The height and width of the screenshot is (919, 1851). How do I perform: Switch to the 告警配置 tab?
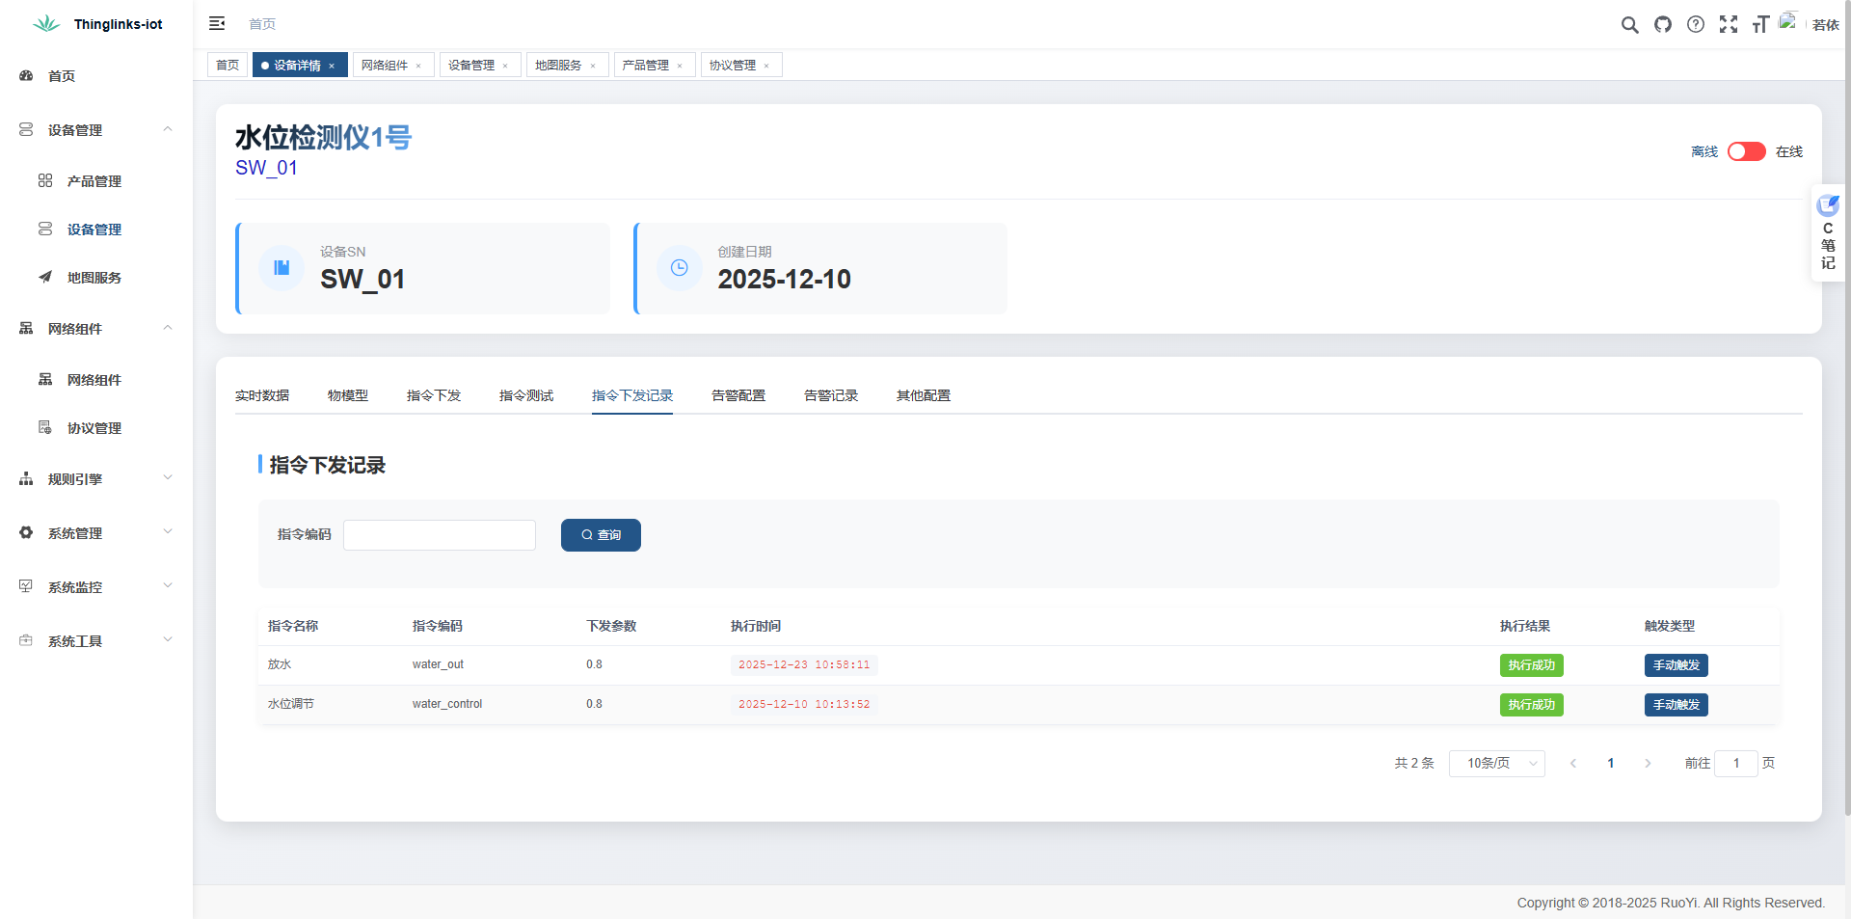(738, 395)
